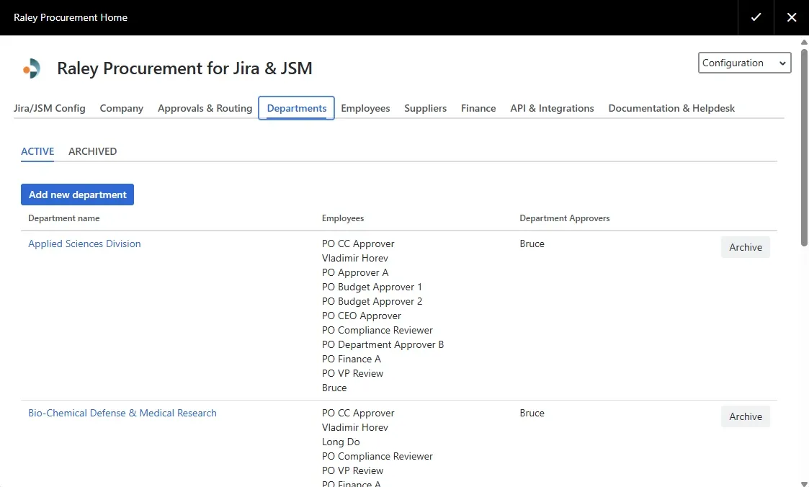Open the Employees tab
The width and height of the screenshot is (809, 487).
[x=365, y=108]
